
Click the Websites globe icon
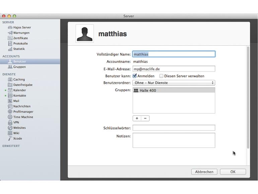pyautogui.click(x=10, y=128)
